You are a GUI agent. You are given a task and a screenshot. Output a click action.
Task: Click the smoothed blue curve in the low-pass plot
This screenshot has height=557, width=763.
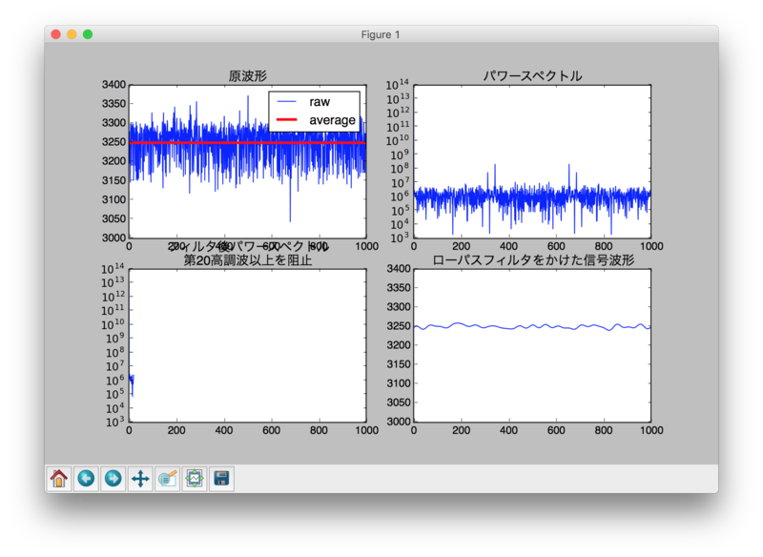532,326
